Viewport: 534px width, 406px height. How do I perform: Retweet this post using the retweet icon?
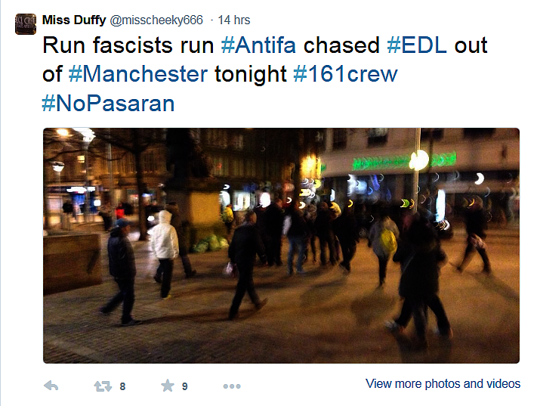point(103,386)
